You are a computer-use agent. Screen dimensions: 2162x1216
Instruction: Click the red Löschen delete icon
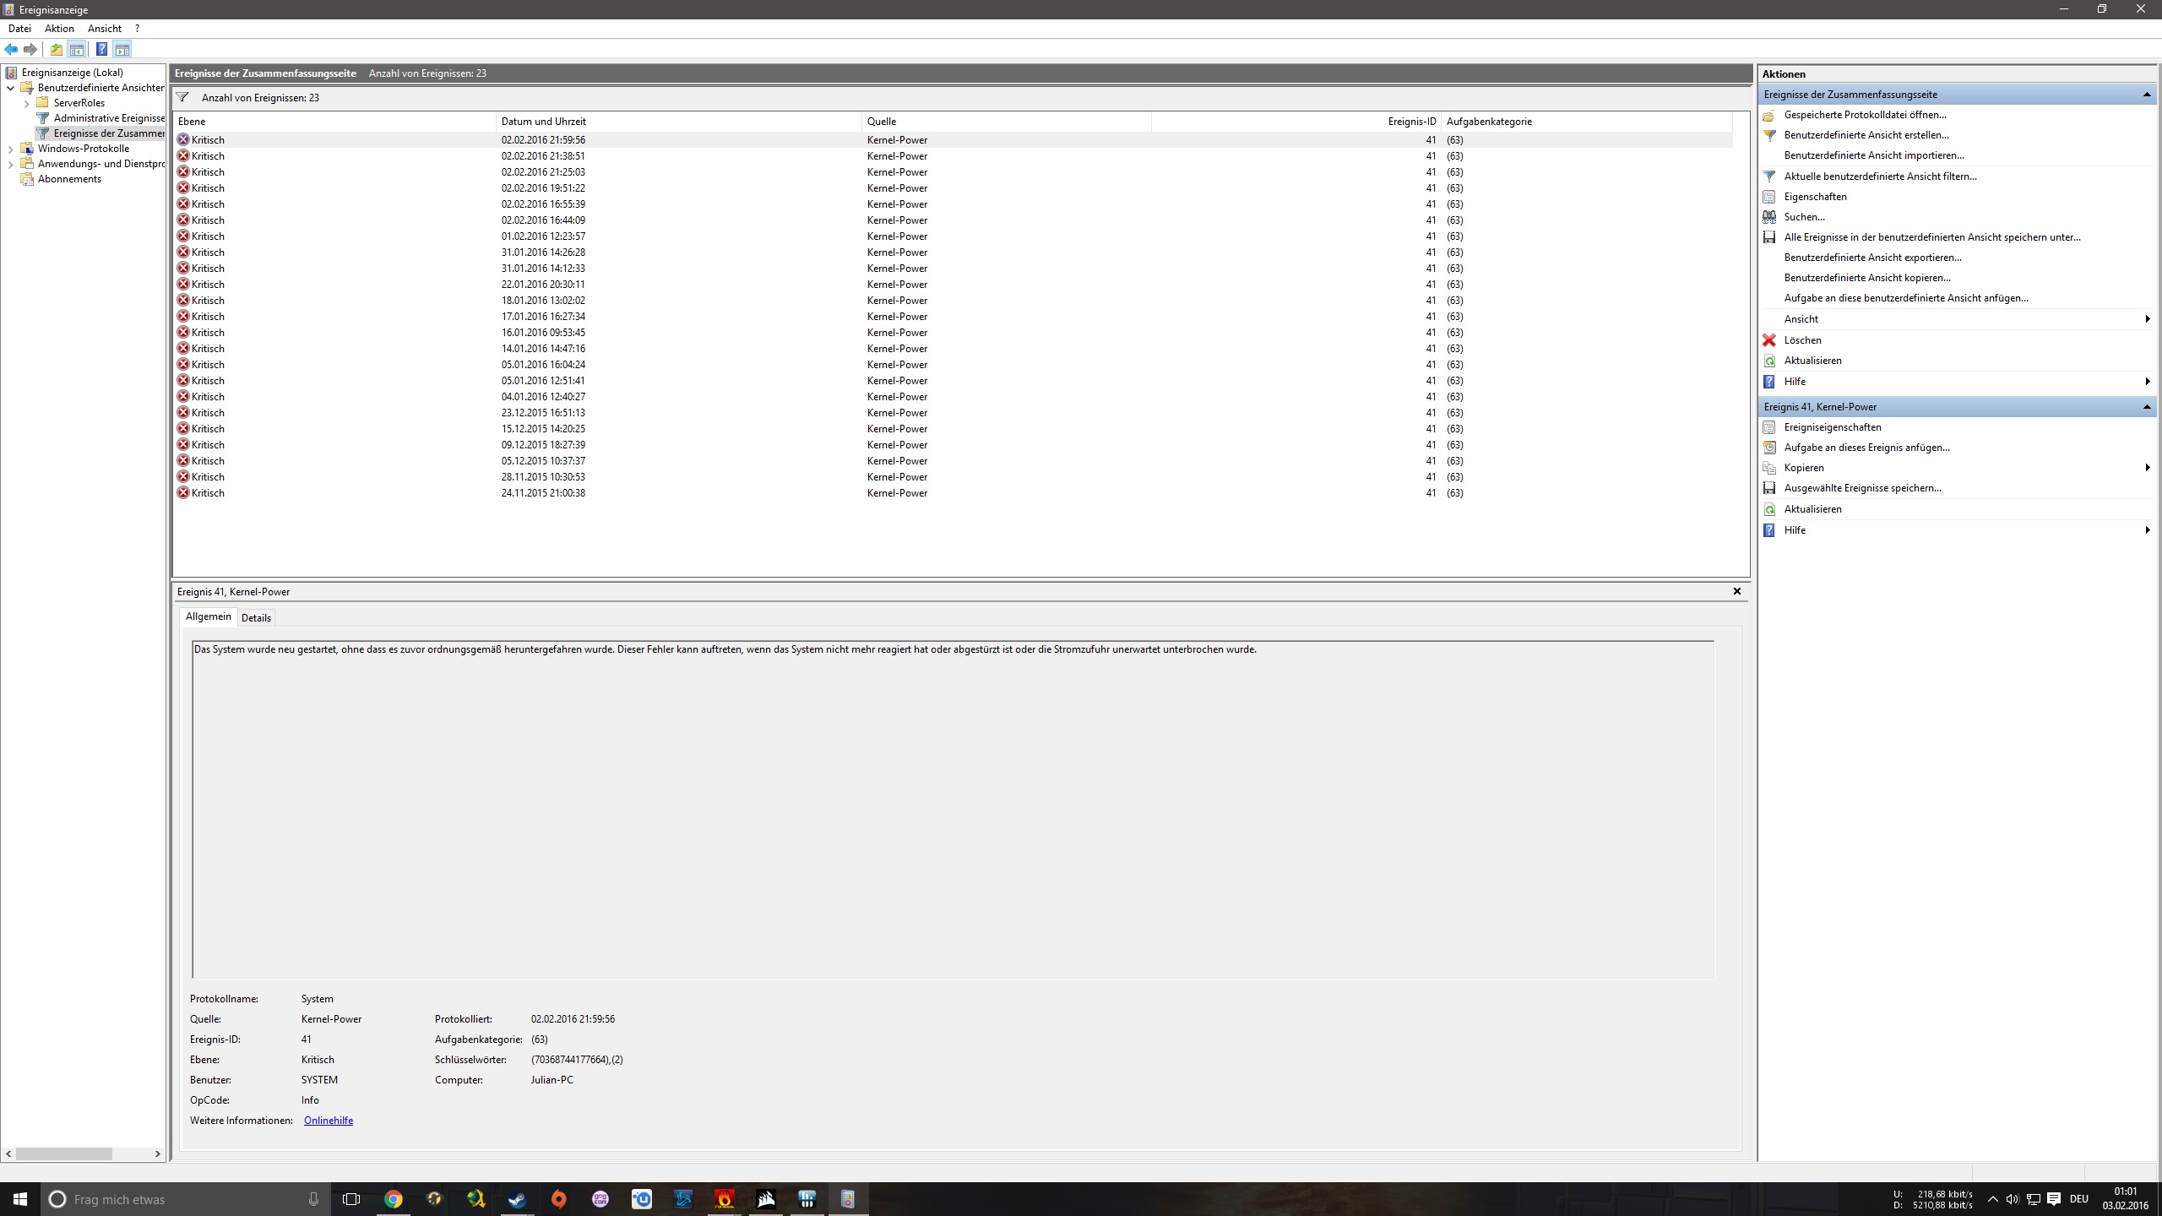[x=1769, y=340]
